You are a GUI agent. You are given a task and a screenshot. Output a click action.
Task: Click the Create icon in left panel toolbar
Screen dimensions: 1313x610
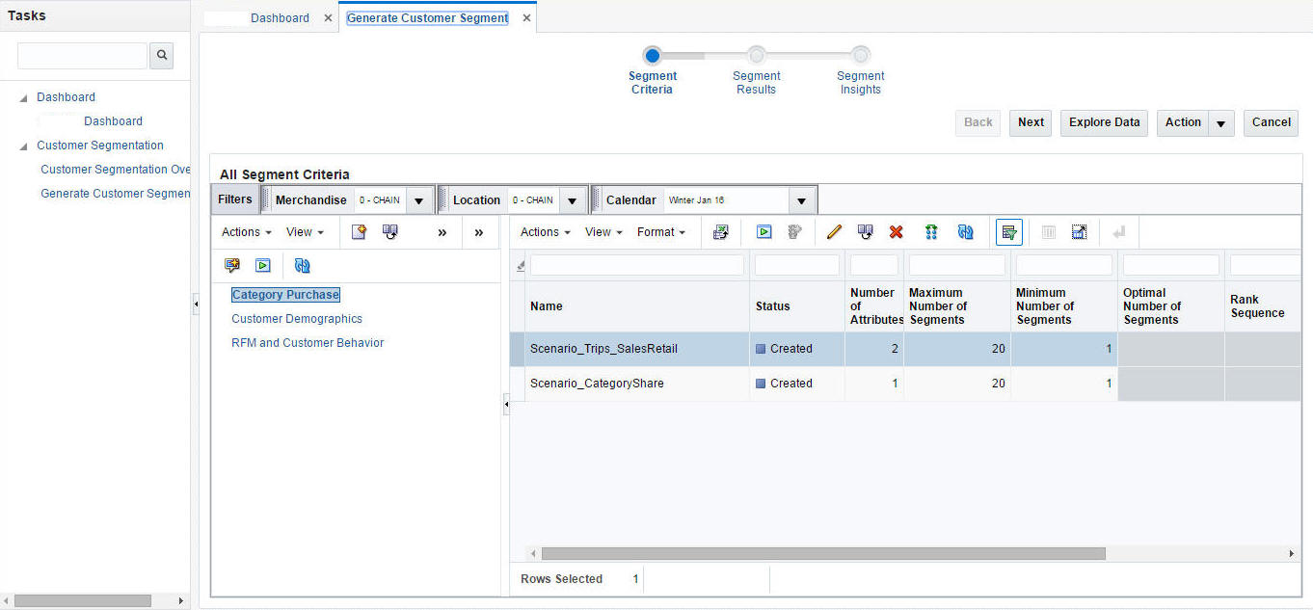359,232
